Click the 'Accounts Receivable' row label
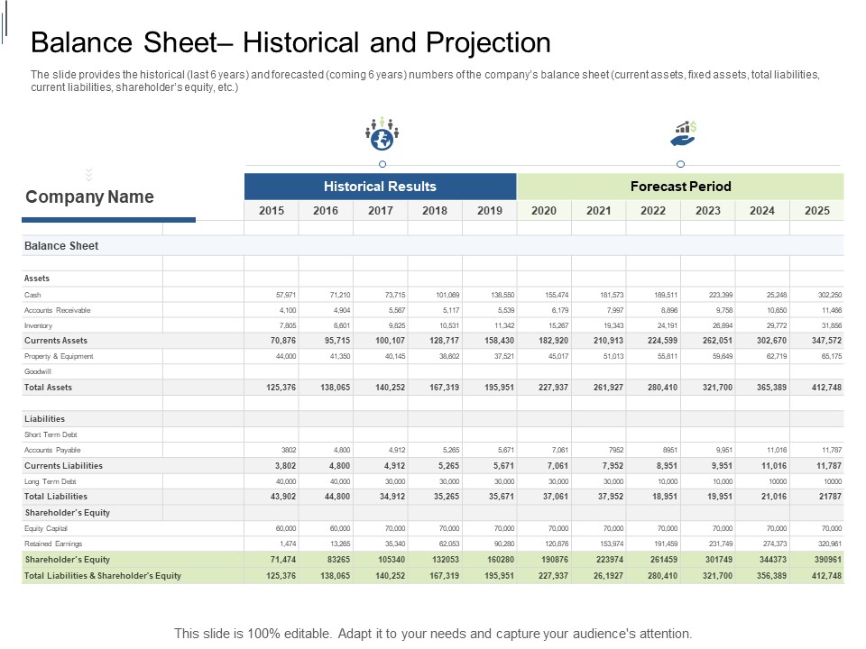The width and height of the screenshot is (866, 649). coord(58,310)
